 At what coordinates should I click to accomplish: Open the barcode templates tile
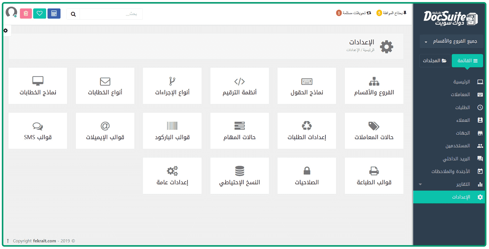point(172,131)
